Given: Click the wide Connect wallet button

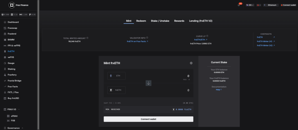Looking at the screenshot, I should pos(148,119).
